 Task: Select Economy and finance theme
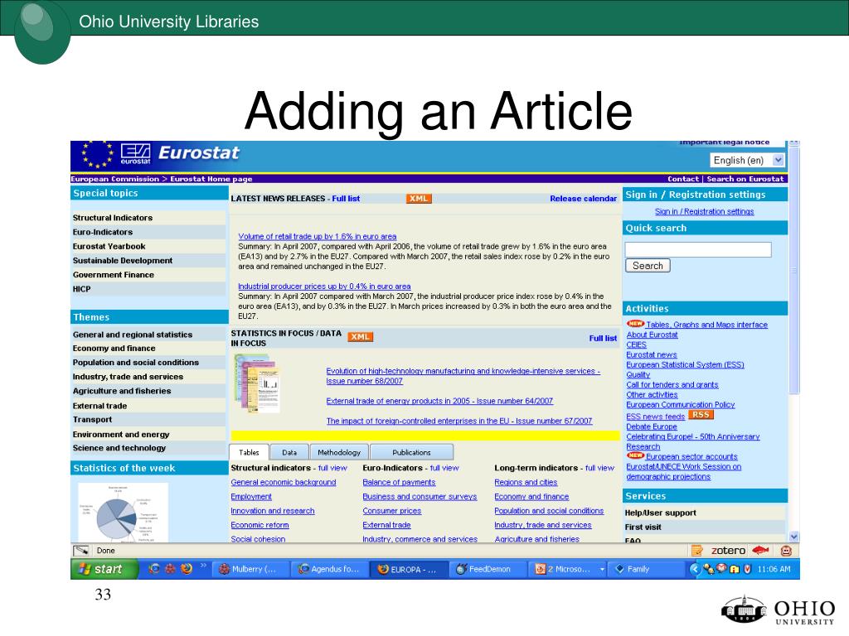[x=114, y=349]
